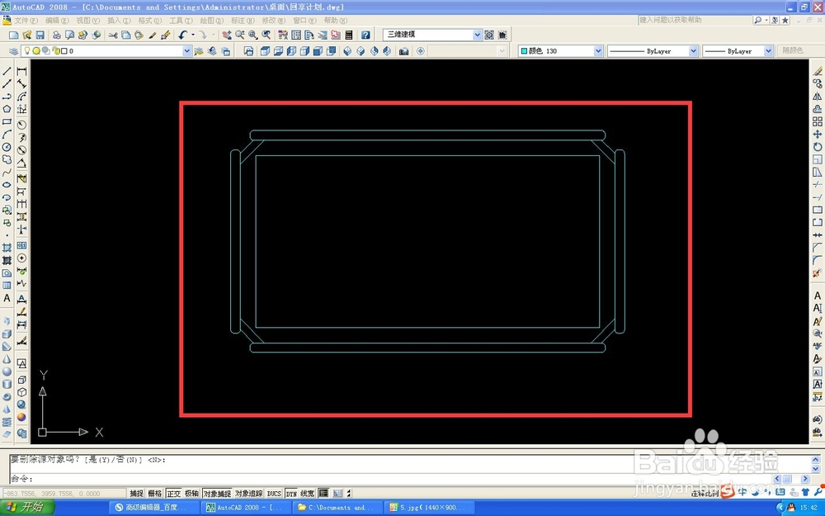
Task: Toggle layer 0 lightbulb on/off icon
Action: pyautogui.click(x=27, y=50)
